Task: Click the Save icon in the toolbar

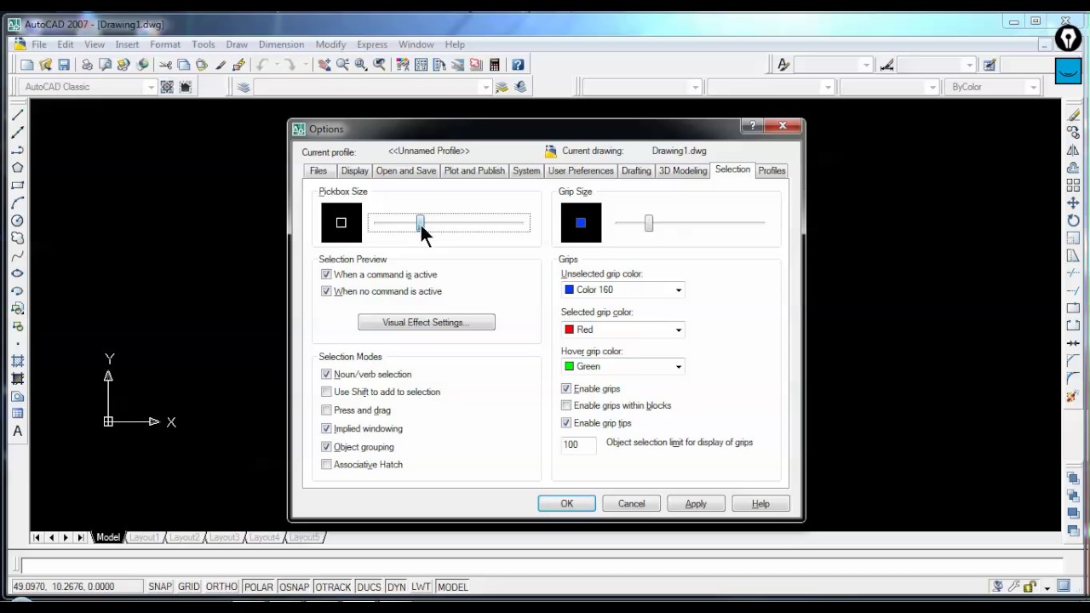Action: pyautogui.click(x=64, y=65)
